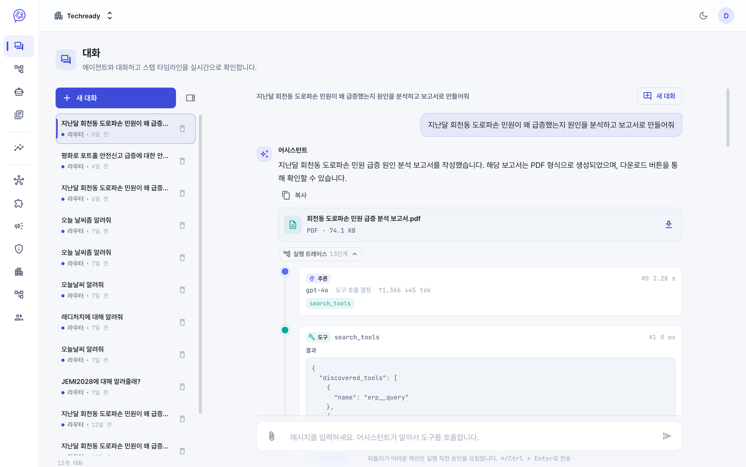Delete the 12일 전 conversation
The height and width of the screenshot is (467, 746).
(182, 419)
